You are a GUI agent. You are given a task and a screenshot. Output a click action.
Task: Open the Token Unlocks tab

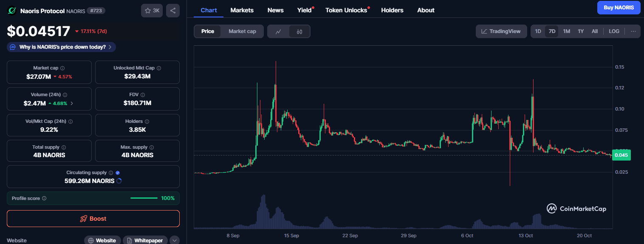(346, 10)
